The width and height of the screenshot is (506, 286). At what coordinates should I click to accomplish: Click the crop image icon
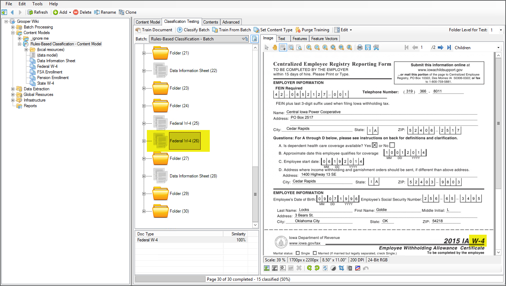341,268
